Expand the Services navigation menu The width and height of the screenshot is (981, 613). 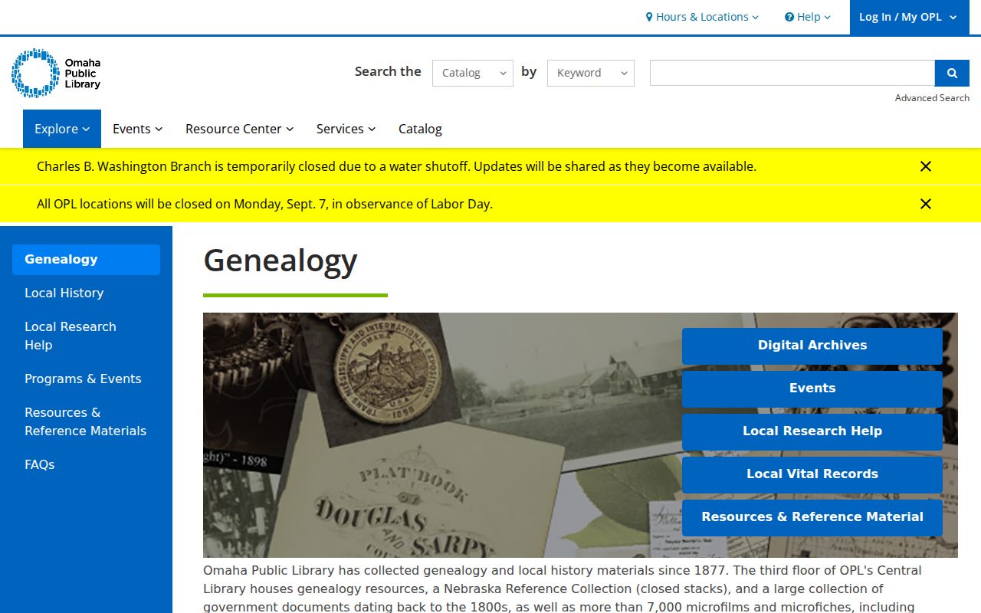(346, 129)
